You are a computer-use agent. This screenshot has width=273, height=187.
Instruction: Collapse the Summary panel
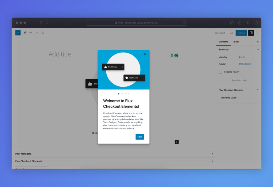click(x=258, y=49)
